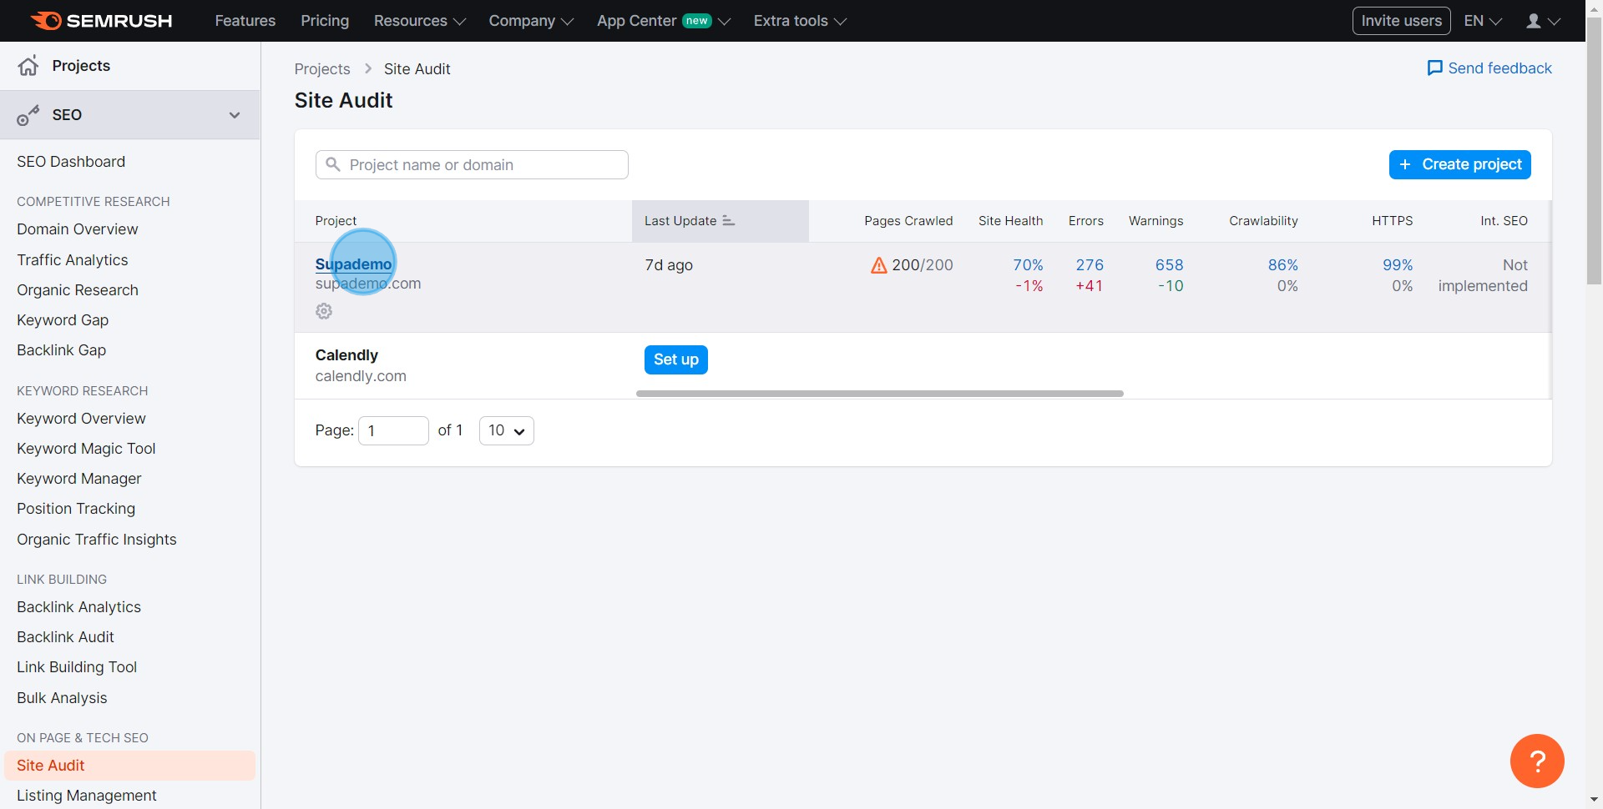The width and height of the screenshot is (1603, 809).
Task: Click the Send feedback chat icon
Action: coord(1435,68)
